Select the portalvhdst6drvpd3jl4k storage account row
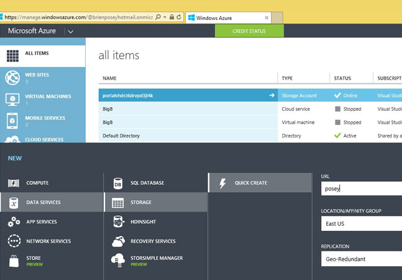 pyautogui.click(x=250, y=95)
